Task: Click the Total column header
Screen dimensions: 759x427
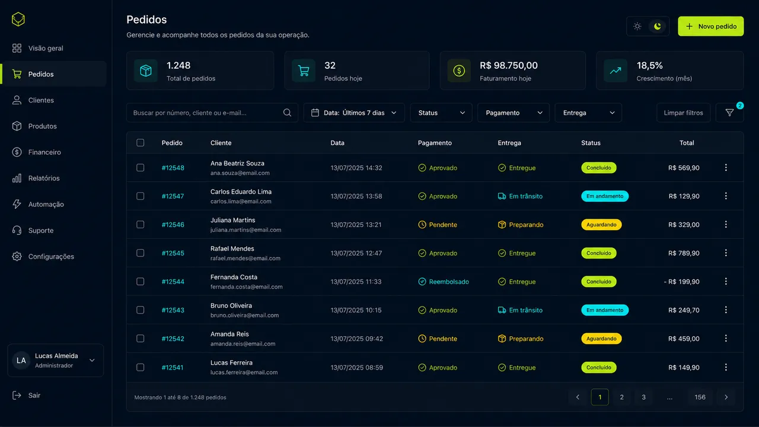Action: (x=687, y=143)
